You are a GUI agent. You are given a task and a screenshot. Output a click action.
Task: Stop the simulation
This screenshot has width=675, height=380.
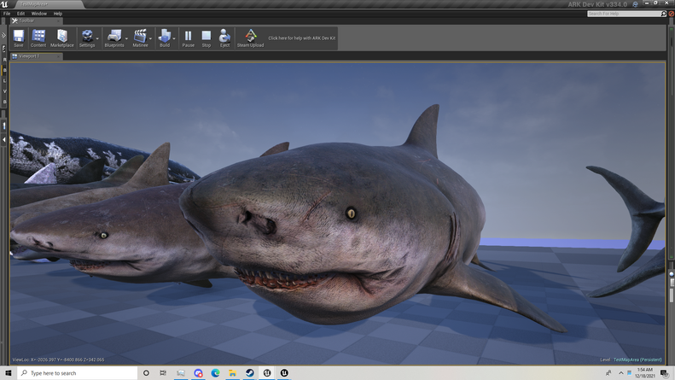point(207,38)
